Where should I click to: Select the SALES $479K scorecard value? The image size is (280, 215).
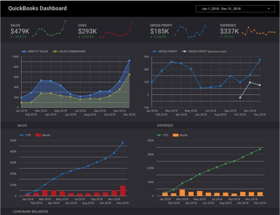click(x=20, y=31)
